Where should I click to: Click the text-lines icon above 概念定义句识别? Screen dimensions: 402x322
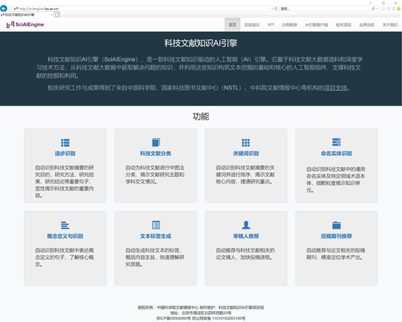click(65, 225)
